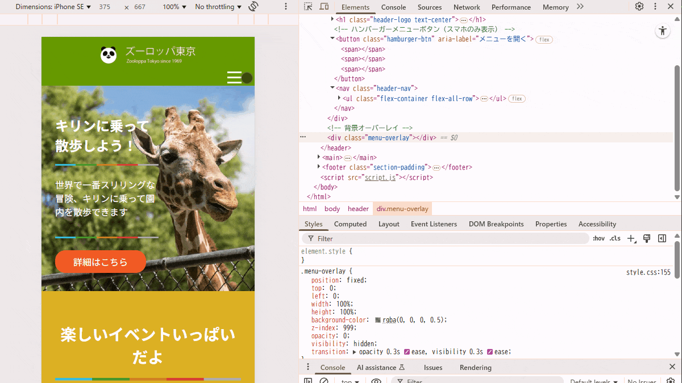This screenshot has width=682, height=383.
Task: Expand the main element node
Action: coord(319,157)
